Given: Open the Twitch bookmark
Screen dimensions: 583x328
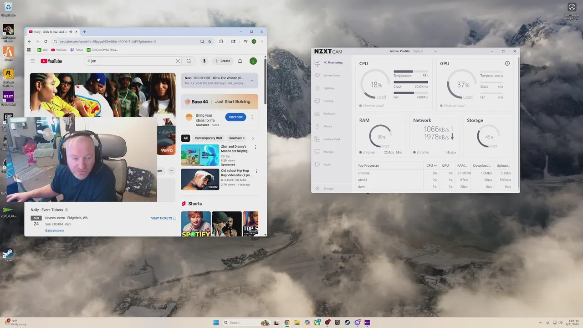Looking at the screenshot, I should click(x=77, y=50).
